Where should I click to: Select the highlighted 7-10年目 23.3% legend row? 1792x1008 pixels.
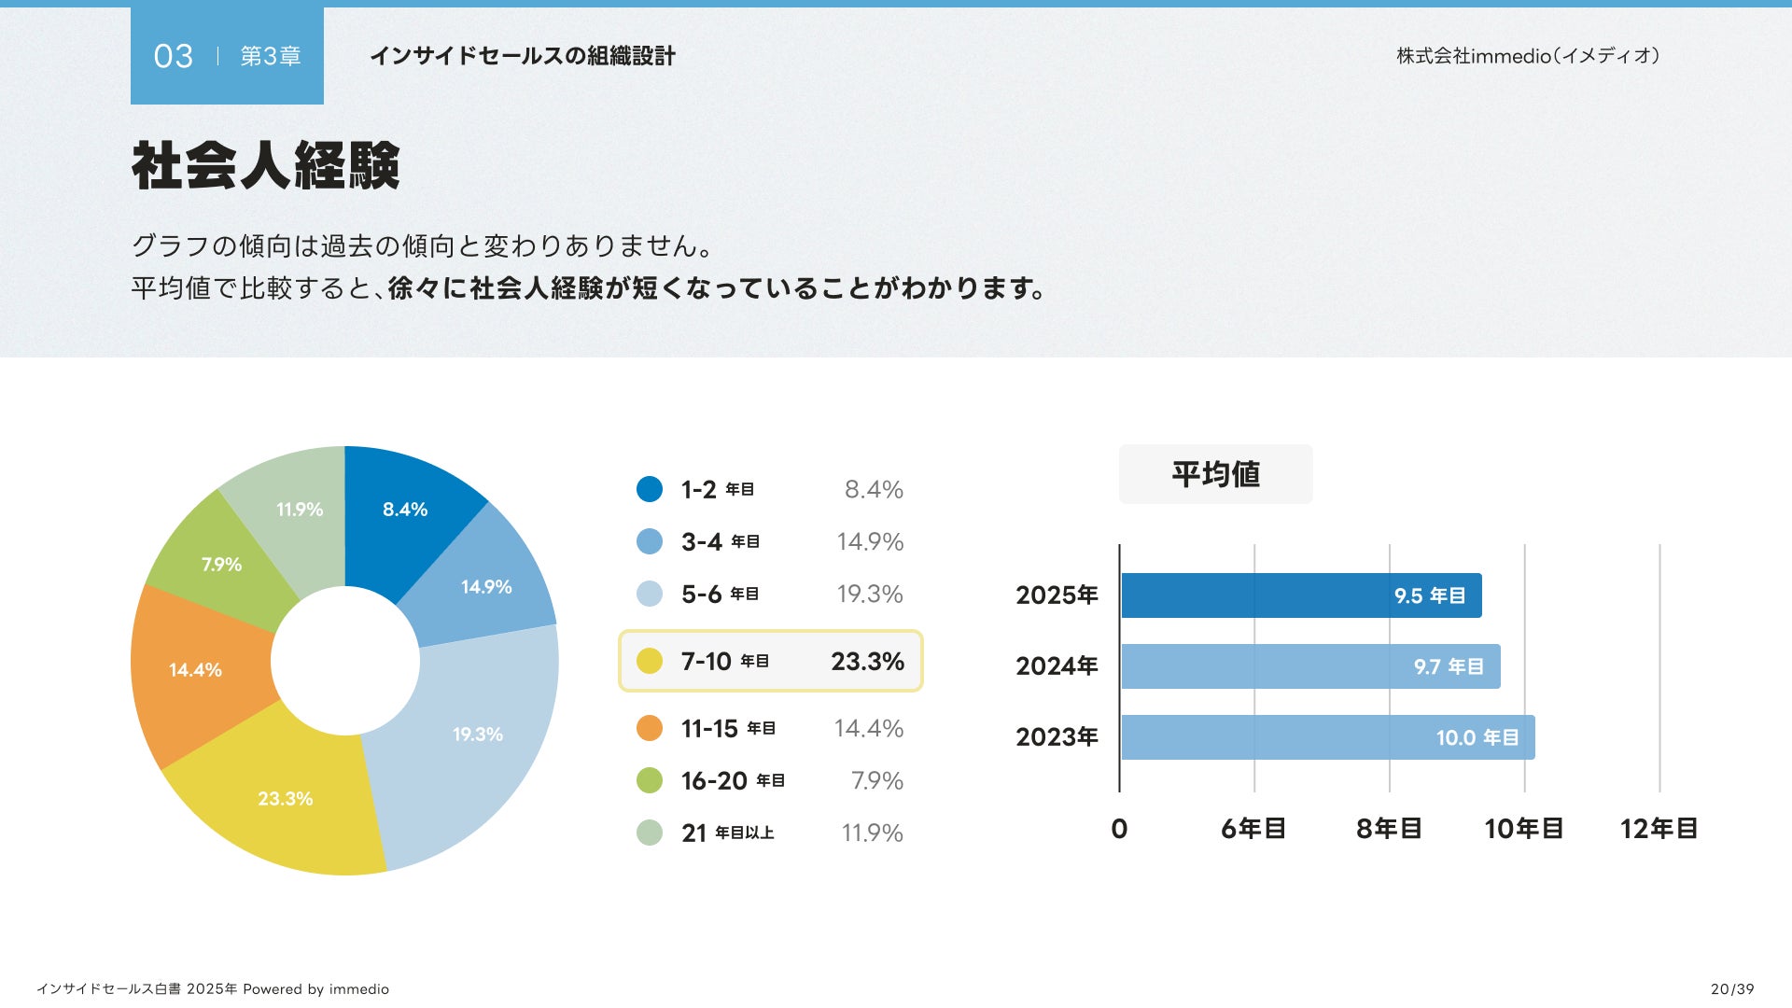click(771, 661)
